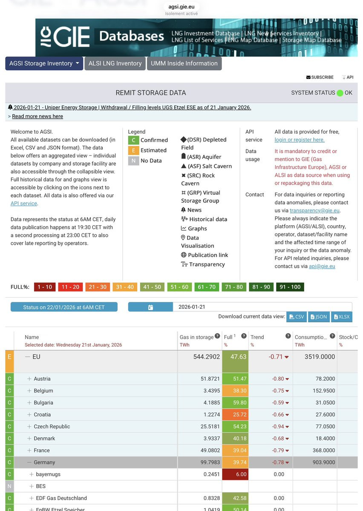Download data as CSV
This screenshot has width=363, height=511.
[x=297, y=317]
